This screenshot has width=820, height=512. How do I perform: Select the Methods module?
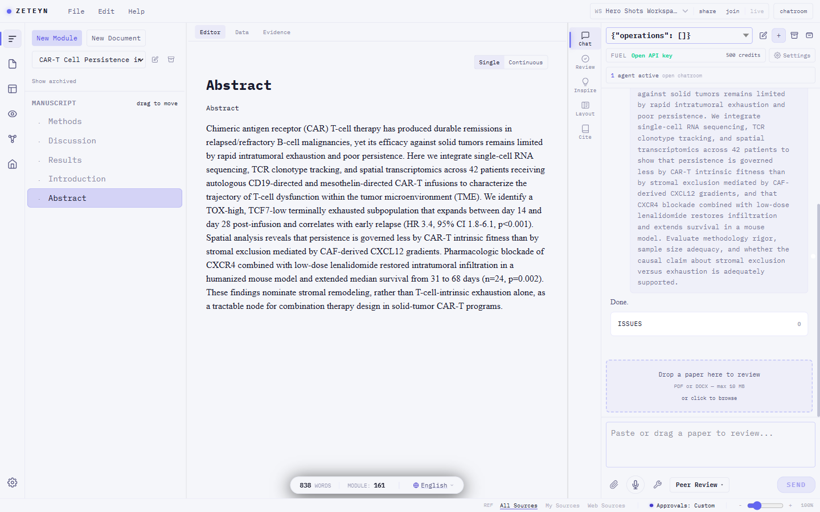click(105, 122)
